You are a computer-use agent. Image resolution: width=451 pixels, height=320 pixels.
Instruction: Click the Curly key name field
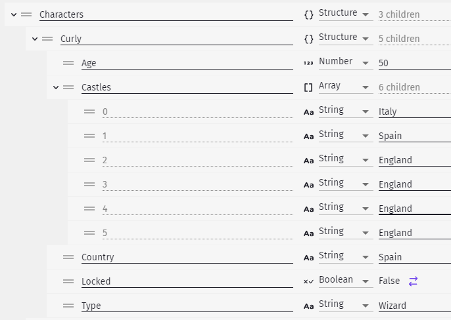tap(177, 39)
